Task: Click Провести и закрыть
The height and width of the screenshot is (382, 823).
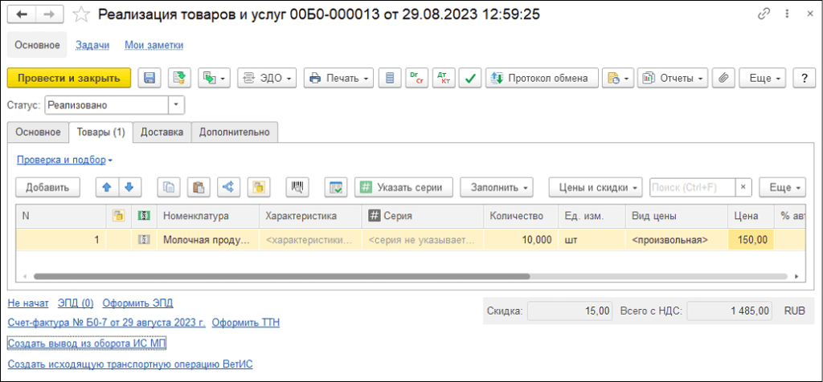Action: (x=69, y=78)
